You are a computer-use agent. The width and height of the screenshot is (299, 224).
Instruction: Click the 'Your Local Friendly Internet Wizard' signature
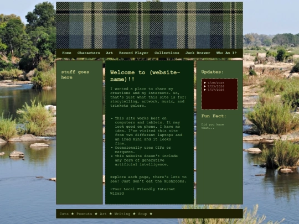click(142, 191)
